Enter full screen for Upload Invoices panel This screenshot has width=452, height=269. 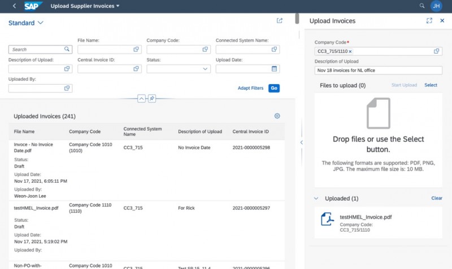point(429,21)
